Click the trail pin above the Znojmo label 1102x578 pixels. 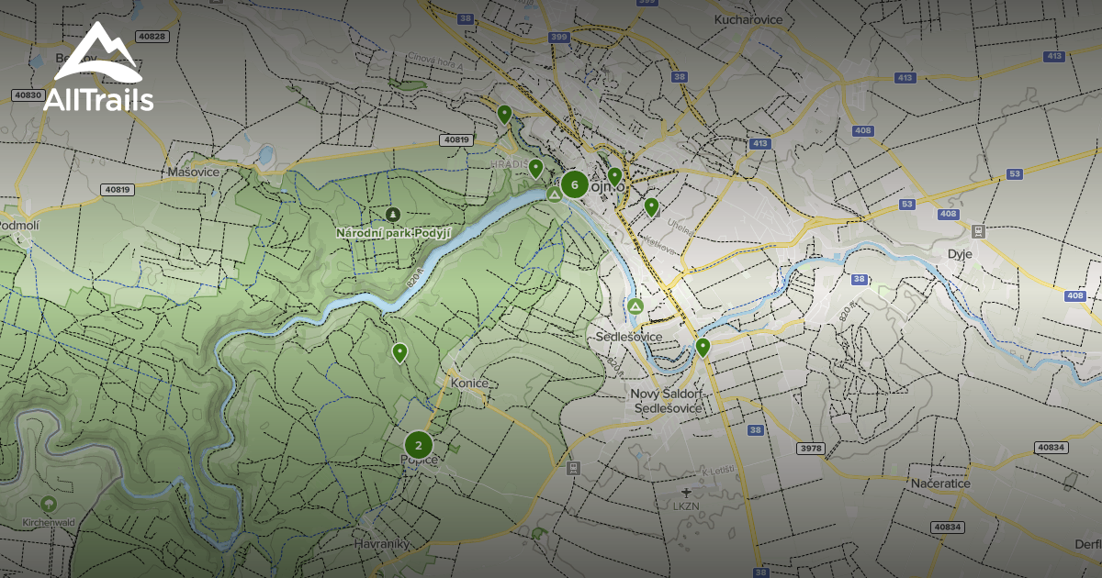[614, 176]
